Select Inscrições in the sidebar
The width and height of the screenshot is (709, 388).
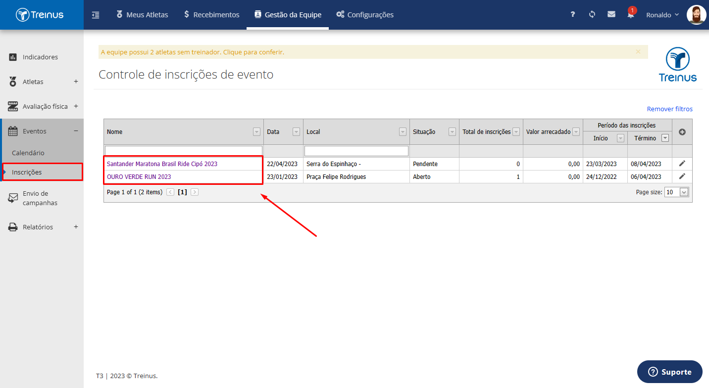coord(42,172)
